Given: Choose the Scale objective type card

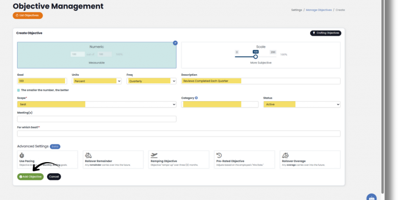Looking at the screenshot, I should pyautogui.click(x=260, y=55).
